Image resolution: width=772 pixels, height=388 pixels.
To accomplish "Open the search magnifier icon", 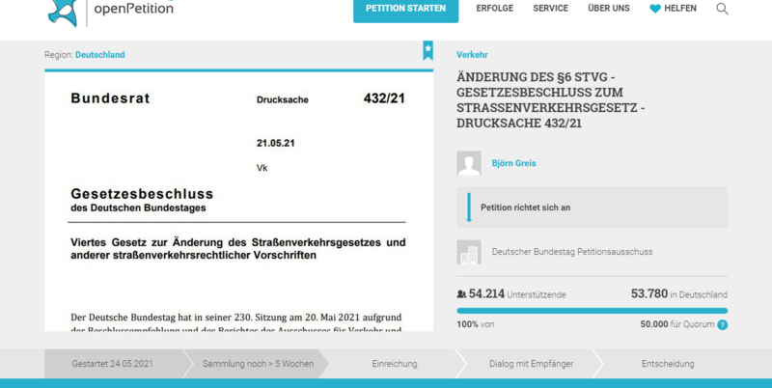I will [x=722, y=9].
